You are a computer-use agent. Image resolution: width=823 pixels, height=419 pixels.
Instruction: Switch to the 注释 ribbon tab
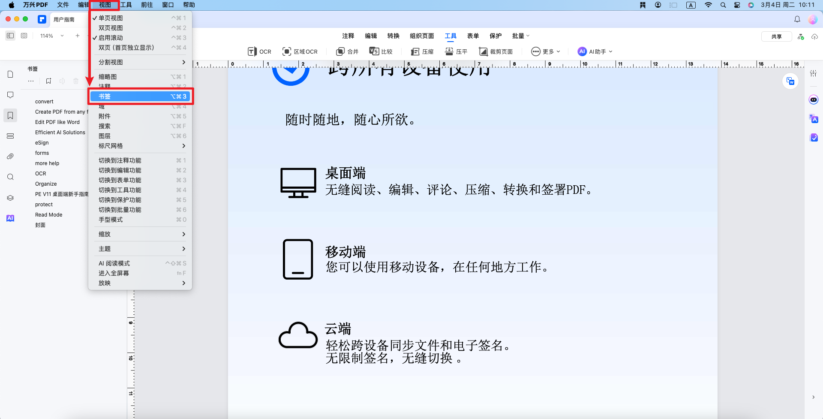348,36
